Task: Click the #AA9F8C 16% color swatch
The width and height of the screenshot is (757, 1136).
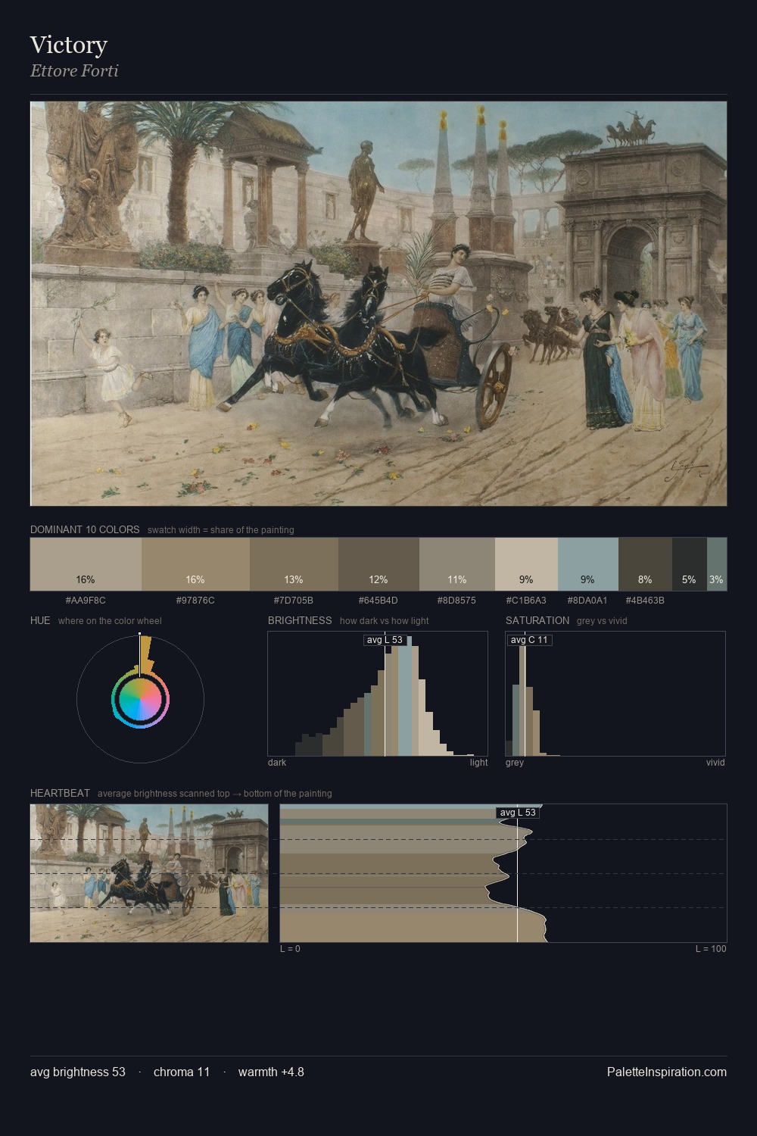Action: (86, 564)
